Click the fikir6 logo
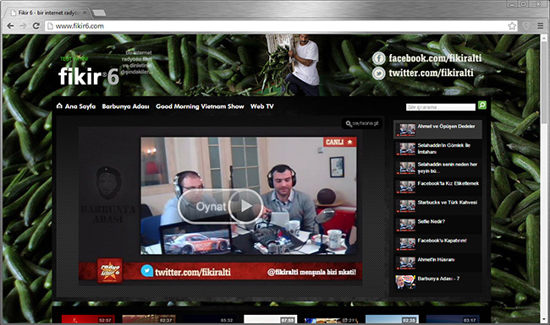 (88, 76)
